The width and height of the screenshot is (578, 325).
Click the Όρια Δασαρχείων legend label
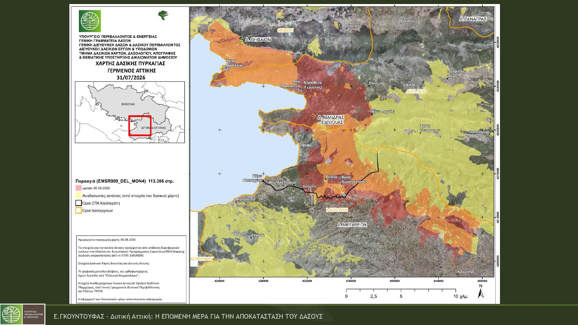(97, 211)
